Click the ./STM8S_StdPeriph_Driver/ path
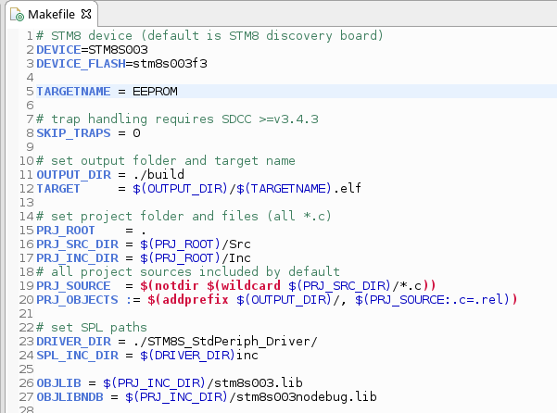This screenshot has height=413, width=557. pyautogui.click(x=225, y=342)
